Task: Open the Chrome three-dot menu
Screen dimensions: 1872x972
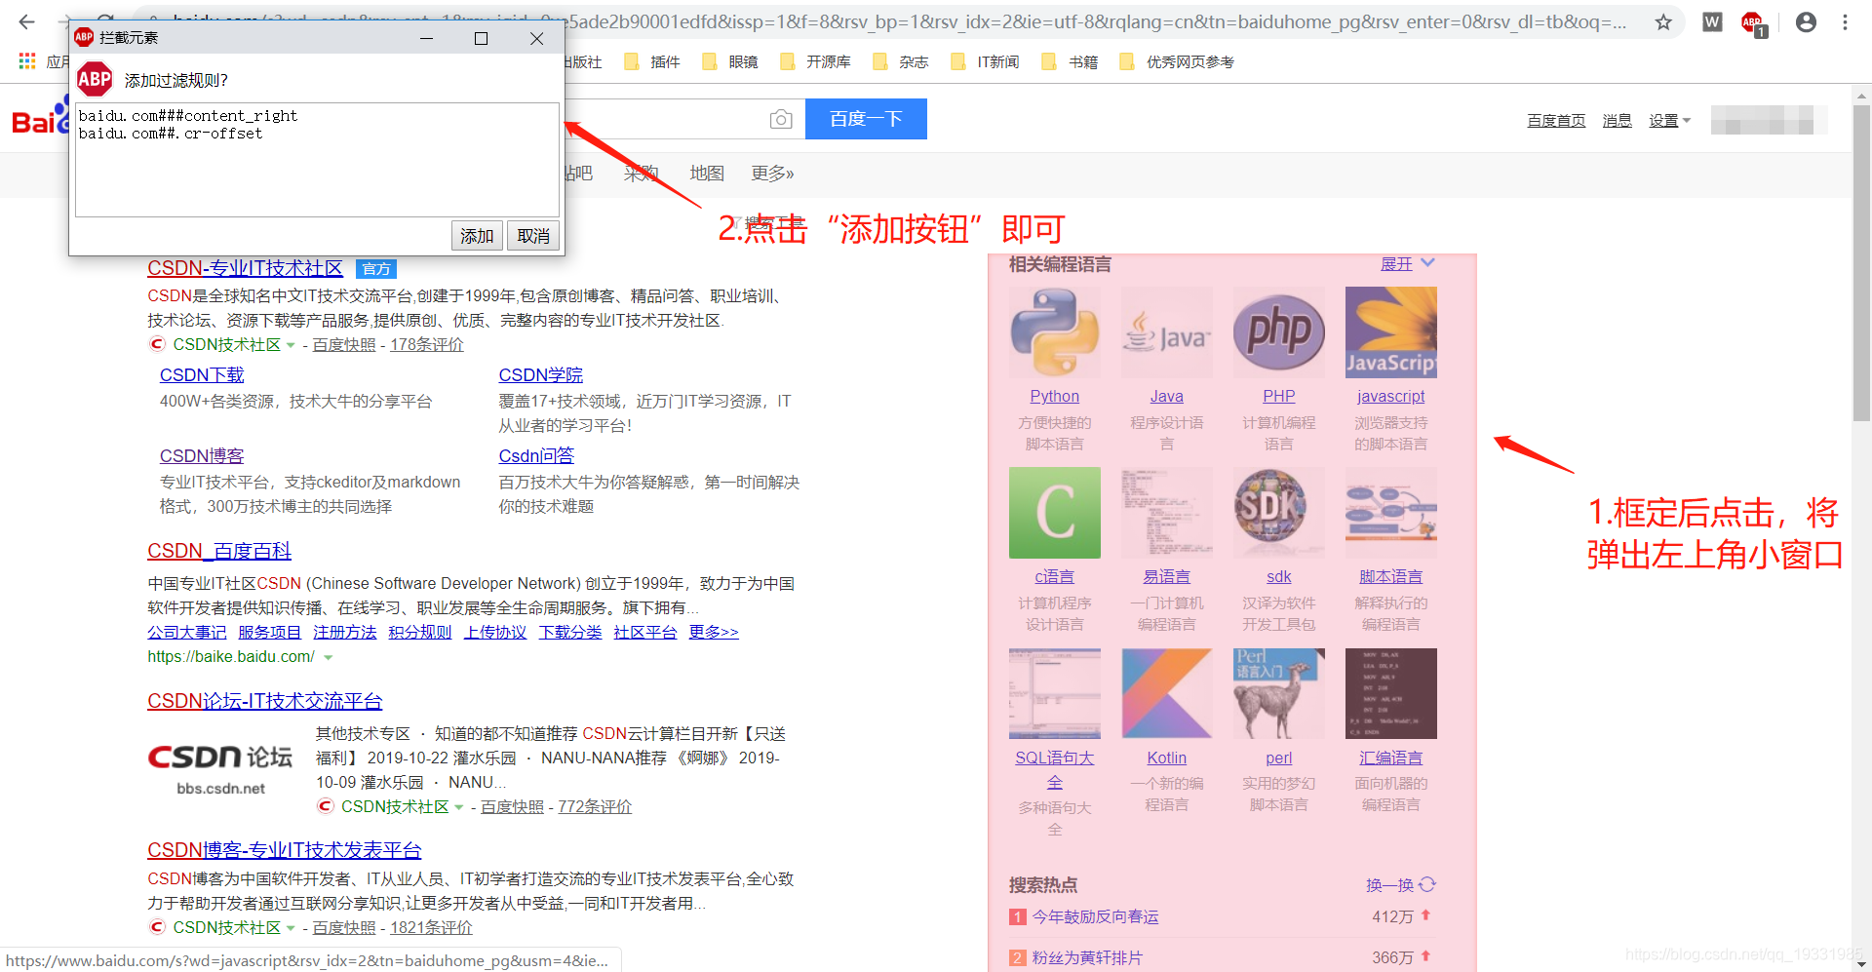Action: pyautogui.click(x=1845, y=21)
